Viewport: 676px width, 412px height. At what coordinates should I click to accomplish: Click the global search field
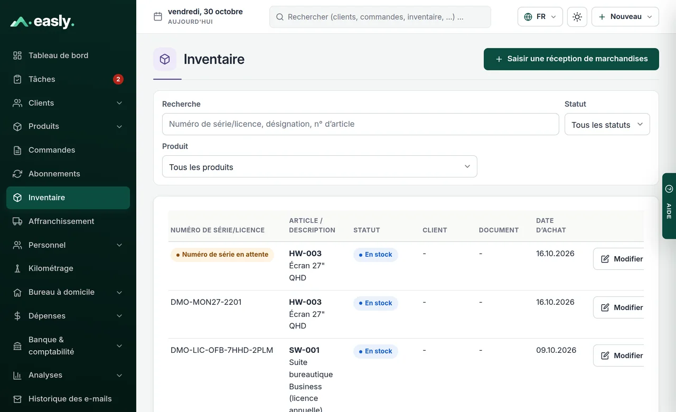(x=380, y=17)
